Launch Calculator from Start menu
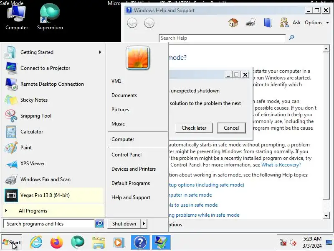The width and height of the screenshot is (334, 251). coord(53,132)
